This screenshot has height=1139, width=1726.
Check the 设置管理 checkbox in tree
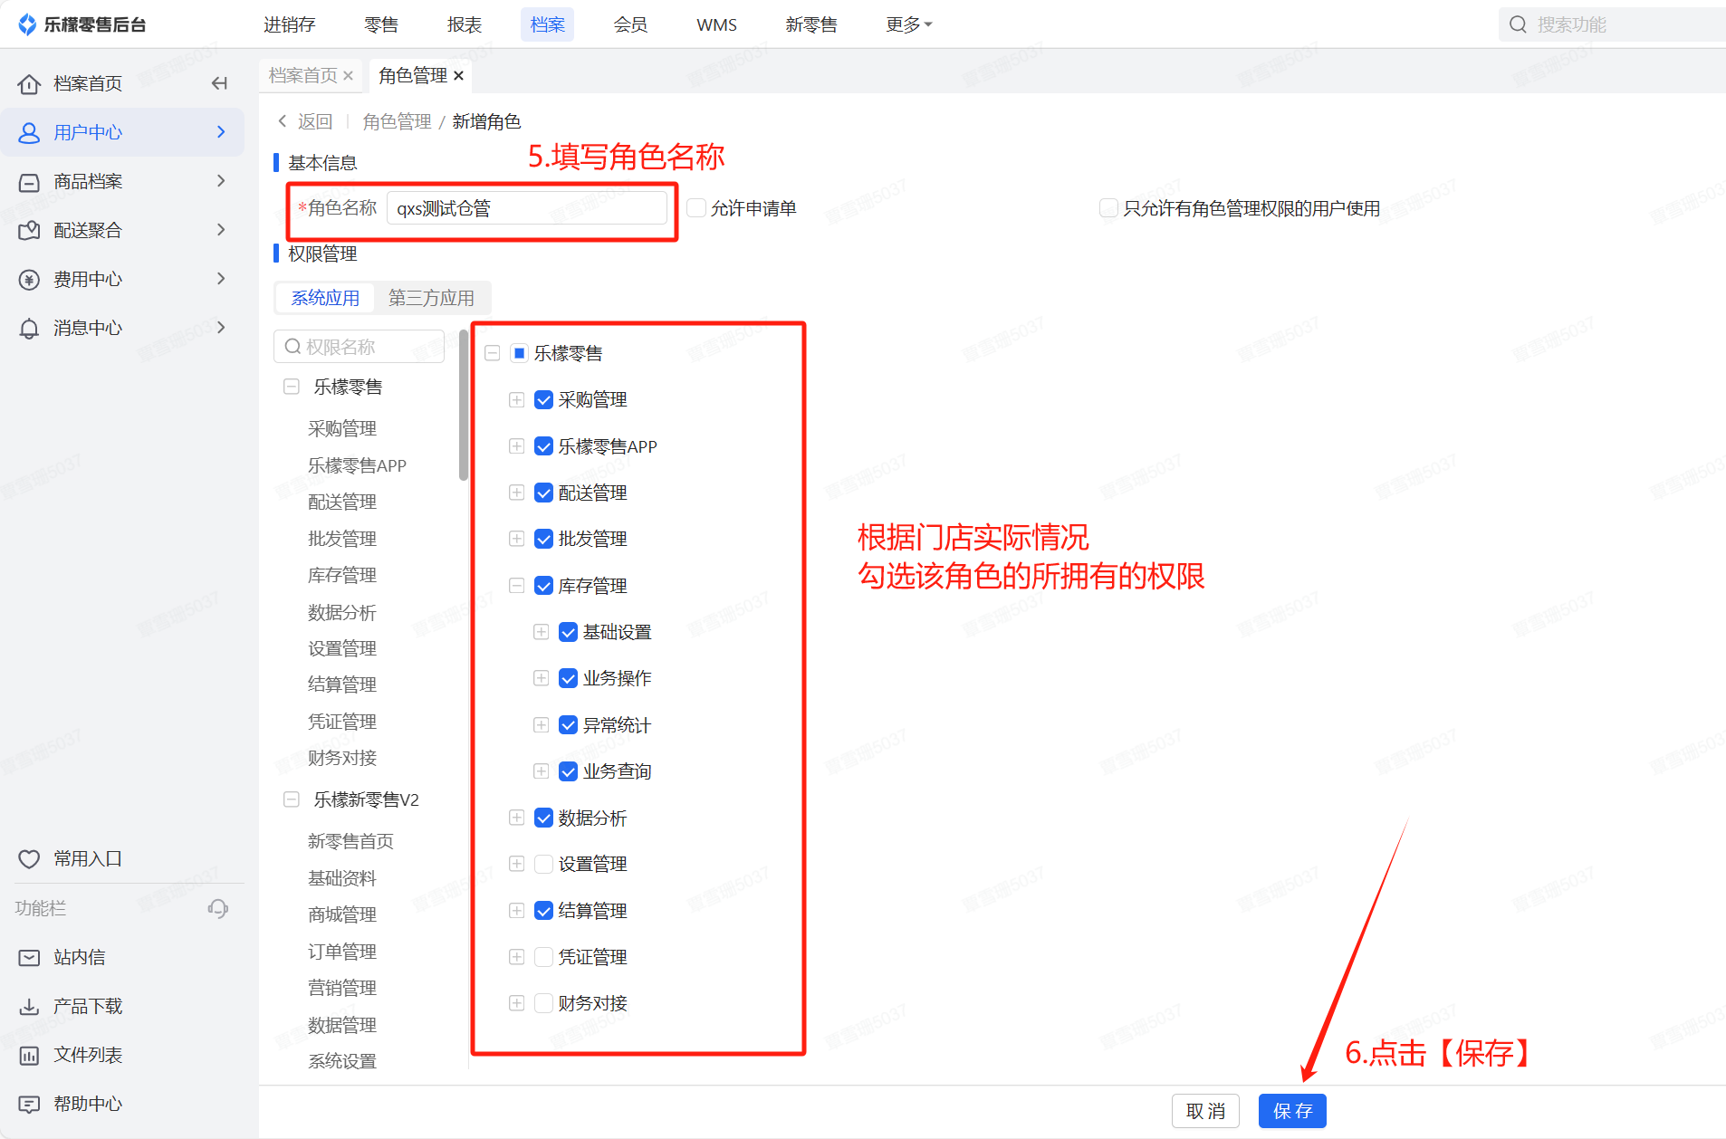(543, 864)
